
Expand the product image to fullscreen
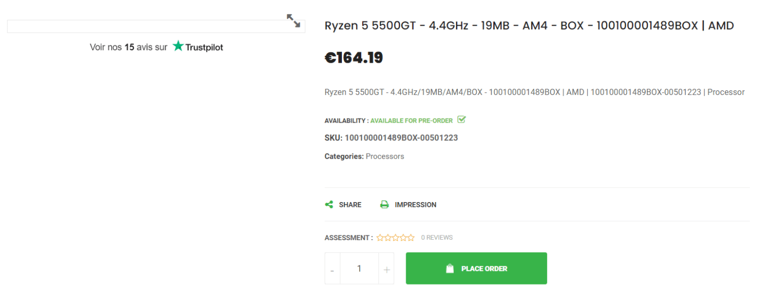pos(294,21)
